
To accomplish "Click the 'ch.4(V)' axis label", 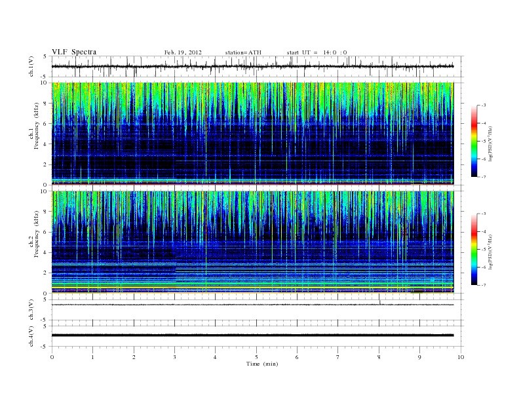I will click(31, 336).
